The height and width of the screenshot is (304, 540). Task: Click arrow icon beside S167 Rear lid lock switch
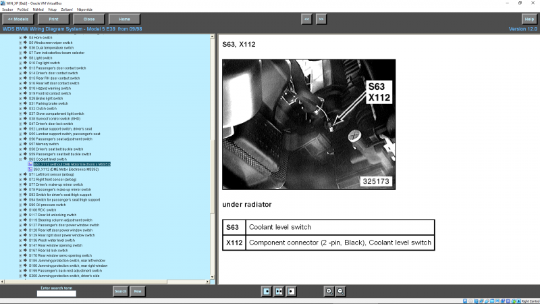click(25, 250)
